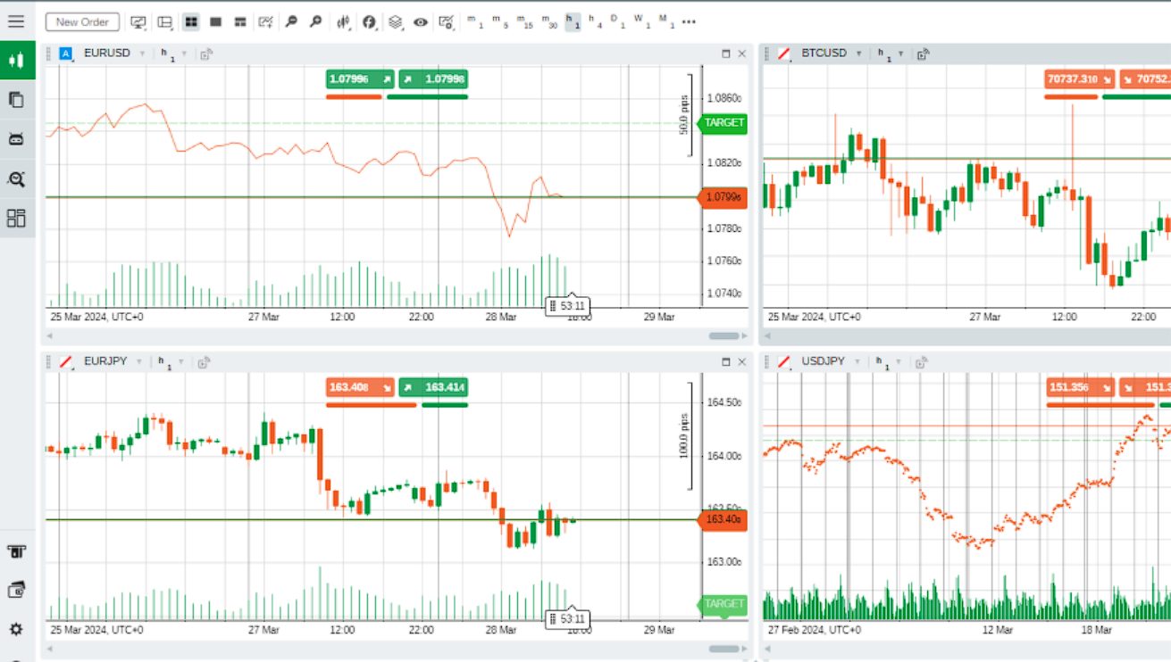Open the indicators function icon
1171x662 pixels.
(370, 22)
